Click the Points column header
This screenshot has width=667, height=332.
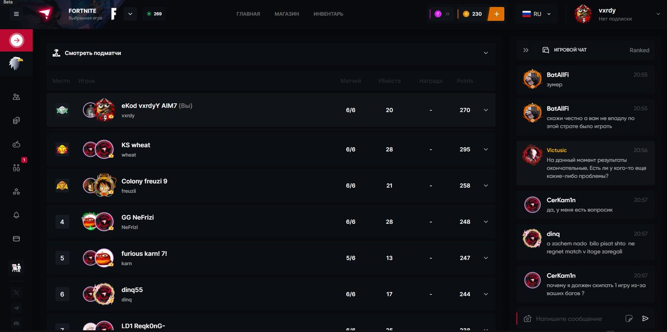click(465, 81)
